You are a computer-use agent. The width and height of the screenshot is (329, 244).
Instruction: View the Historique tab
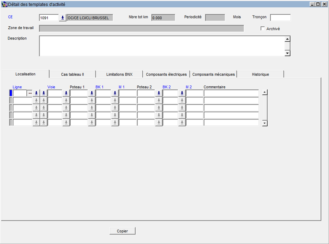point(260,74)
